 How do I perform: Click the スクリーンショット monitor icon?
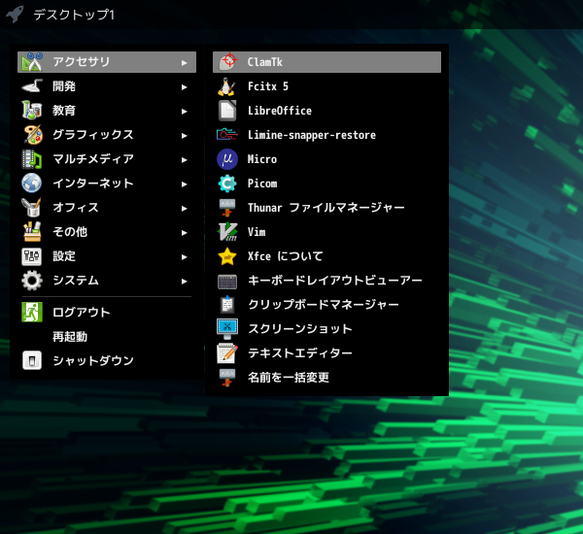227,328
